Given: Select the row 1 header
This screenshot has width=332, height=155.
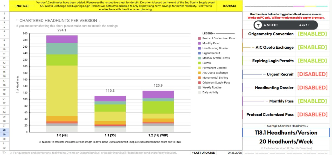Looking at the screenshot, I should [x=4, y=5].
